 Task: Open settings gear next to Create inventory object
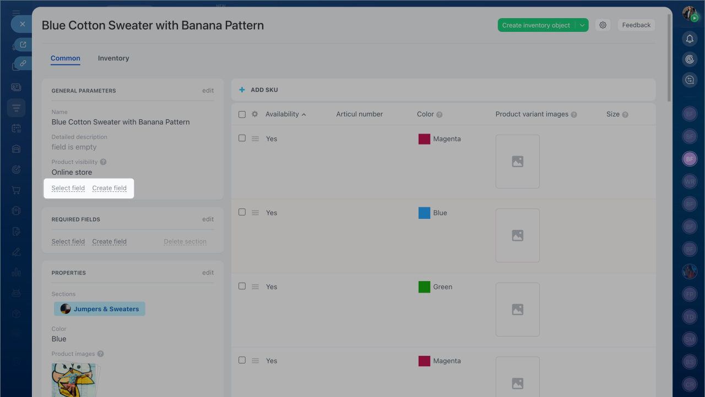pos(603,25)
